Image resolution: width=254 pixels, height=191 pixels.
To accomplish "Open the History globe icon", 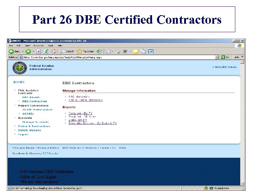I will point(99,52).
